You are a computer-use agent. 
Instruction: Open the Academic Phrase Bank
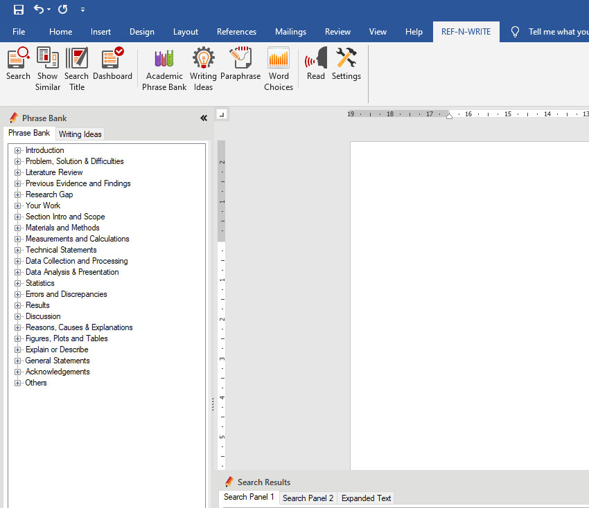pos(164,68)
